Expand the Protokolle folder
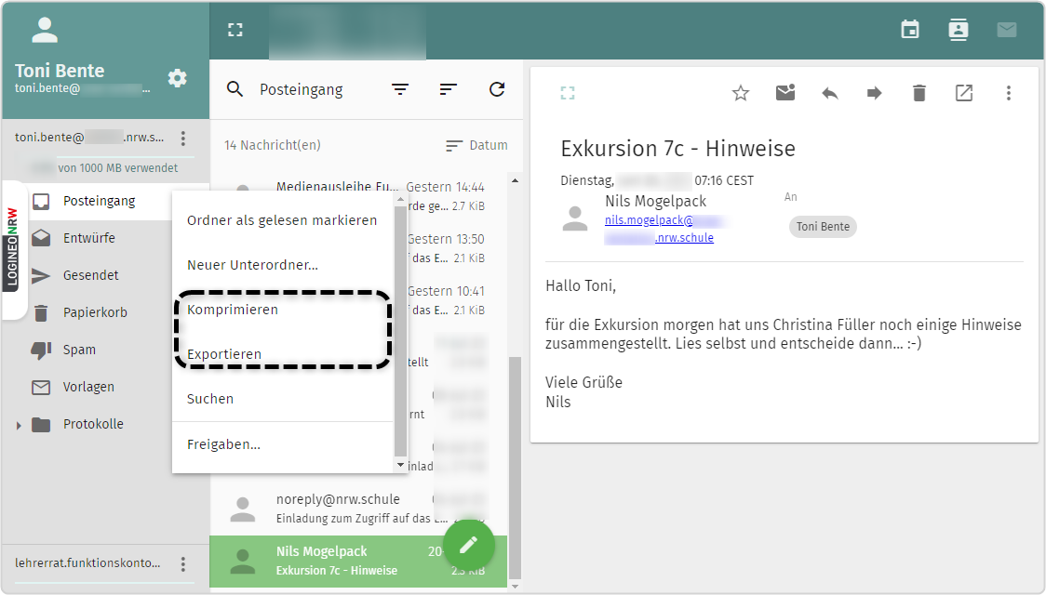This screenshot has height=595, width=1046. (x=20, y=423)
